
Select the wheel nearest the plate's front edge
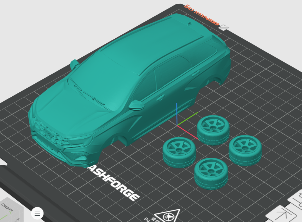(x=211, y=174)
